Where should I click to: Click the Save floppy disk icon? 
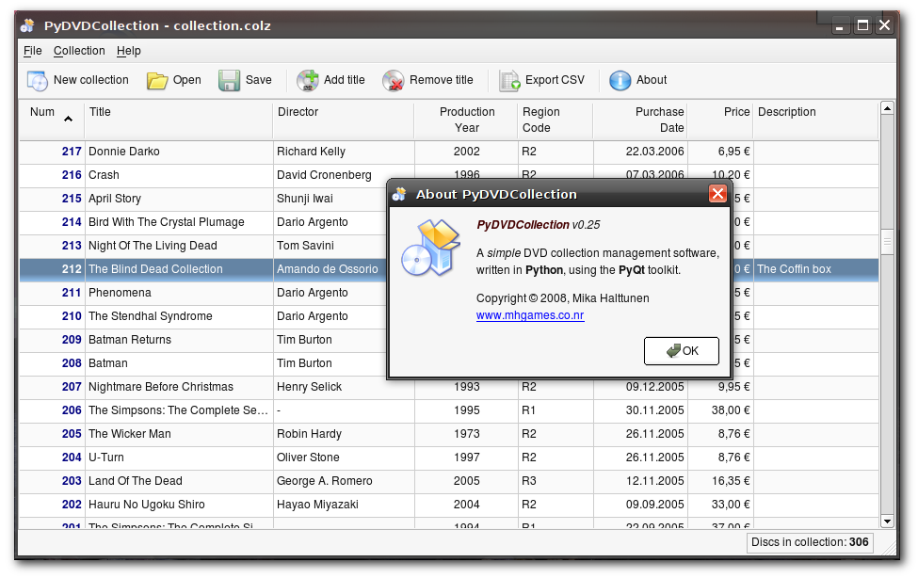coord(229,80)
